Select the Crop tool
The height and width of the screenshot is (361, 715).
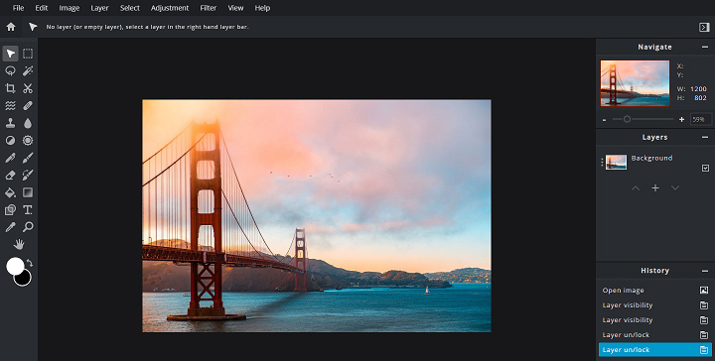(10, 88)
